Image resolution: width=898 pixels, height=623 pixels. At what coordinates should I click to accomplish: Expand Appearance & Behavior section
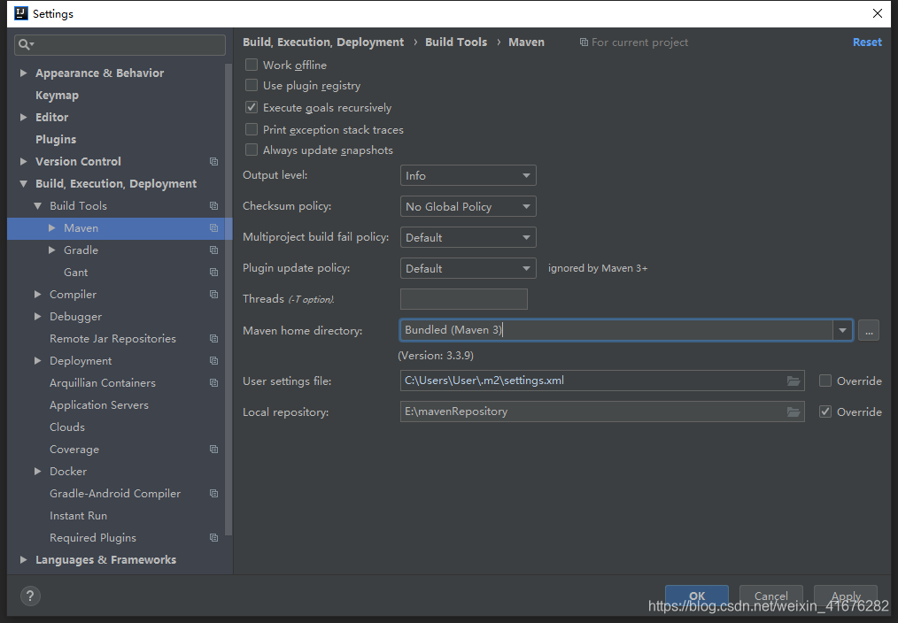click(24, 73)
